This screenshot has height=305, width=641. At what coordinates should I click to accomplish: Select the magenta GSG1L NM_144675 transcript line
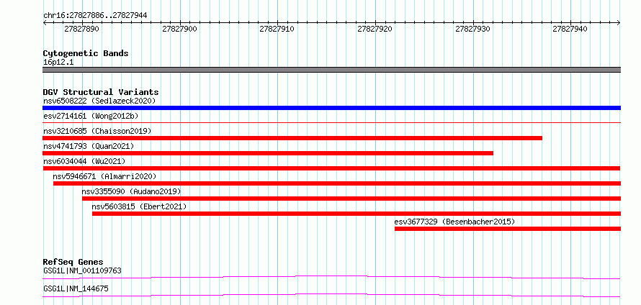(x=331, y=295)
